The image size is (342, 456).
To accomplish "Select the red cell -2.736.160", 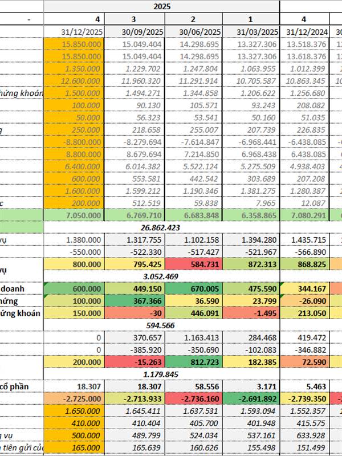I will click(x=193, y=398).
